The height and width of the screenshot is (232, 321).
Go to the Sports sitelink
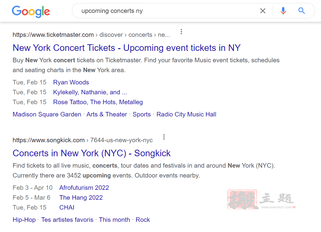(142, 114)
